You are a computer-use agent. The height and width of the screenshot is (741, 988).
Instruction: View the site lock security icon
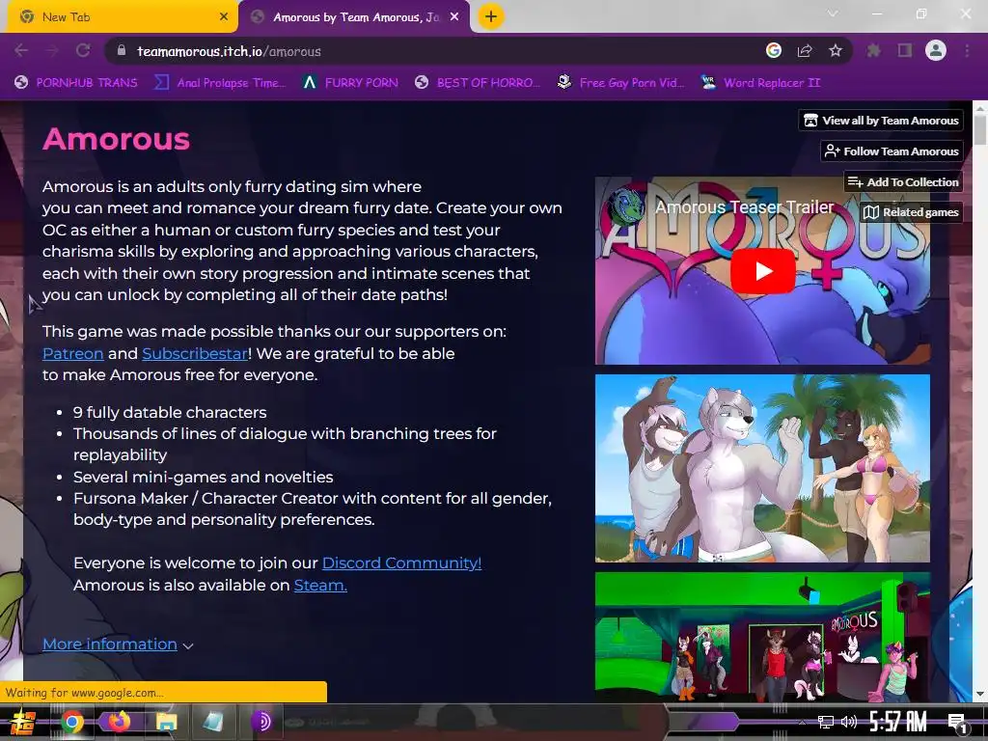click(x=122, y=51)
